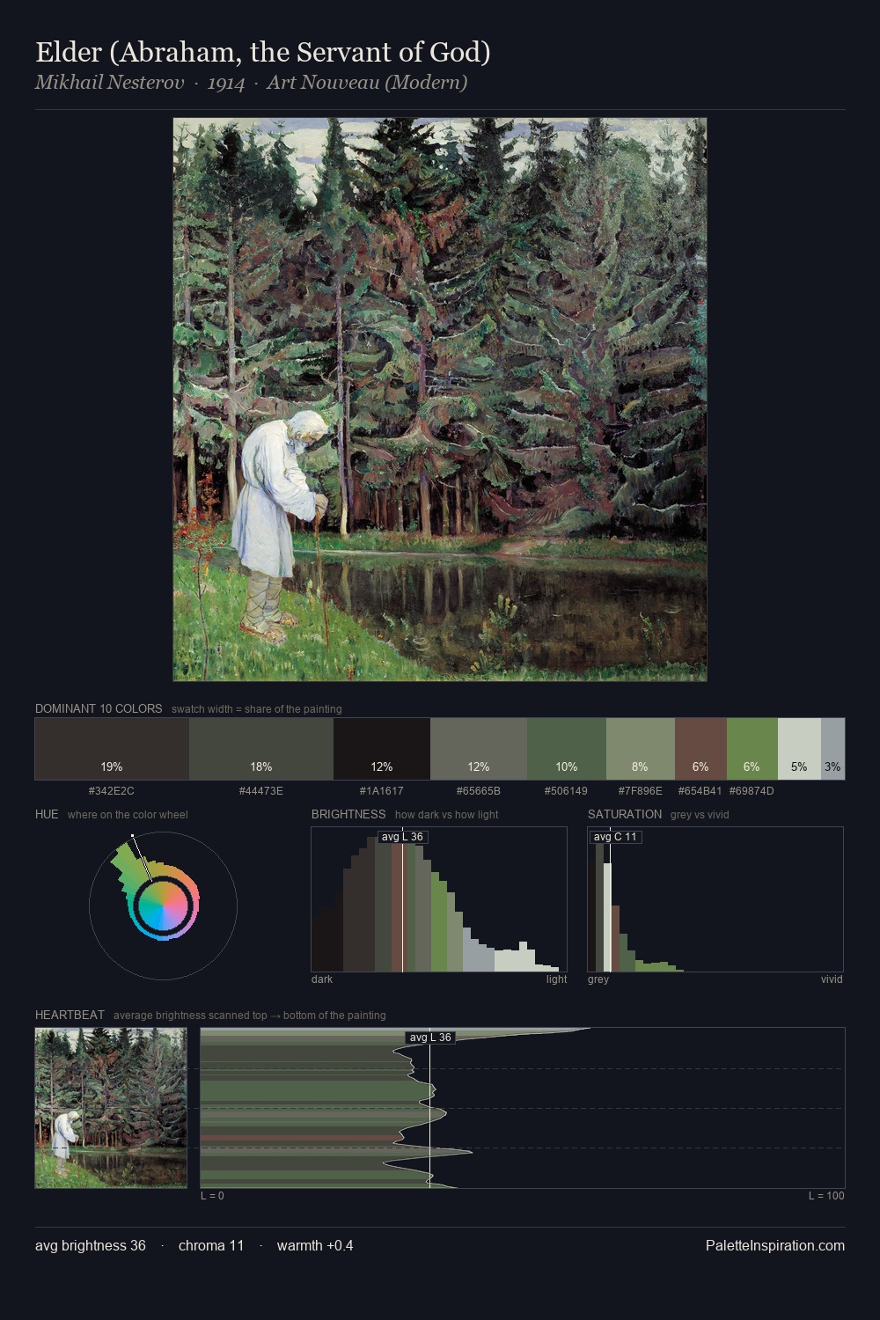The image size is (880, 1320).
Task: Select the 18% dark olive swatch
Action: pyautogui.click(x=261, y=749)
